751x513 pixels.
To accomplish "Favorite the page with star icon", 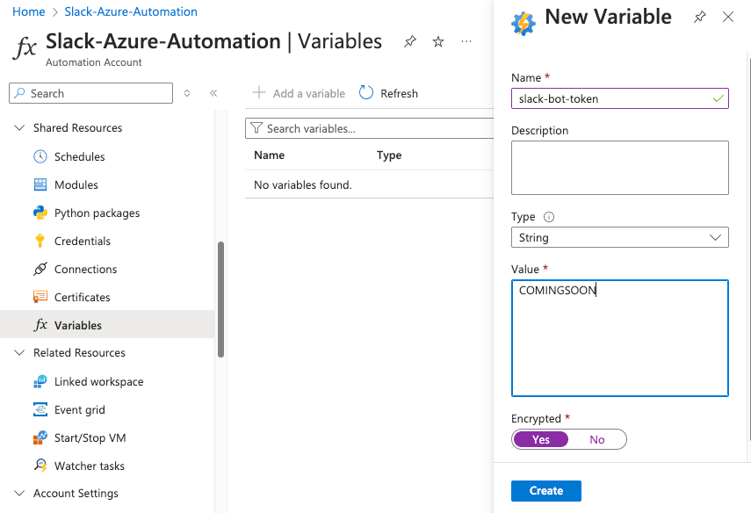I will click(x=438, y=41).
